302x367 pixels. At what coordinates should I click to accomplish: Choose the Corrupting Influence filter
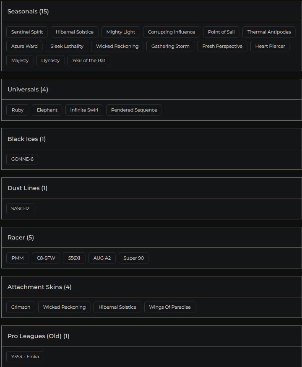(171, 32)
